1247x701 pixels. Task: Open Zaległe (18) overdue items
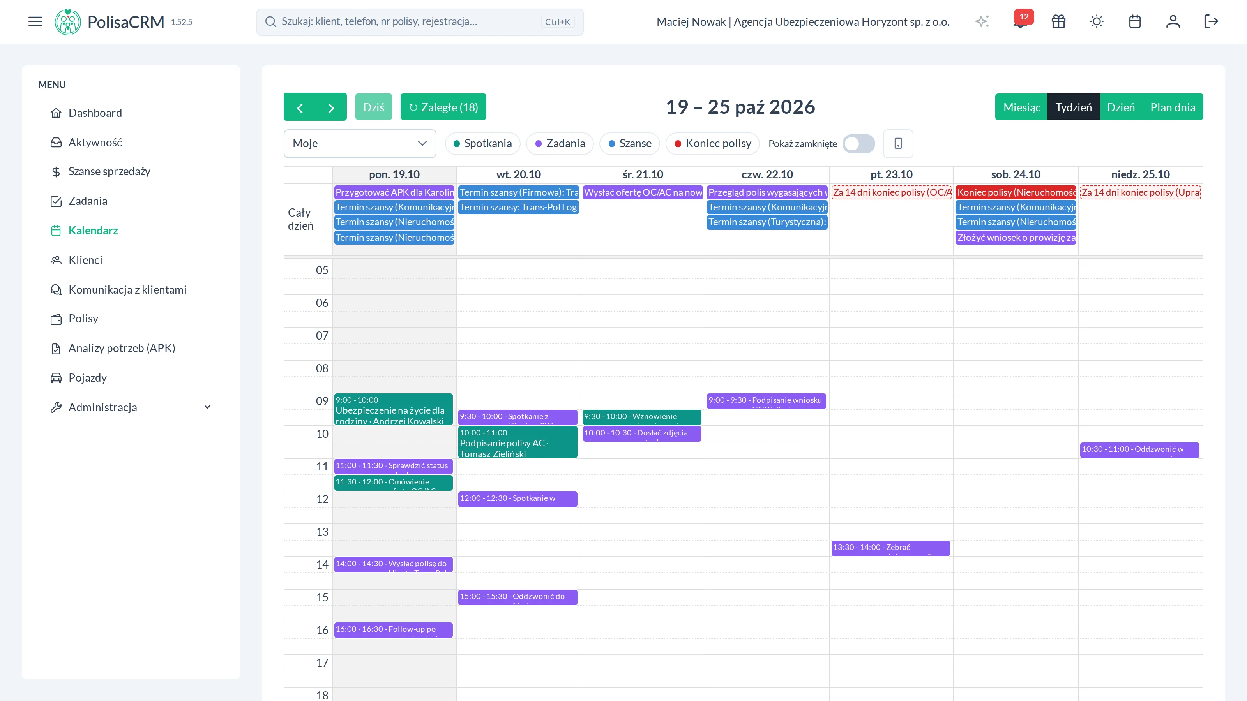(443, 107)
